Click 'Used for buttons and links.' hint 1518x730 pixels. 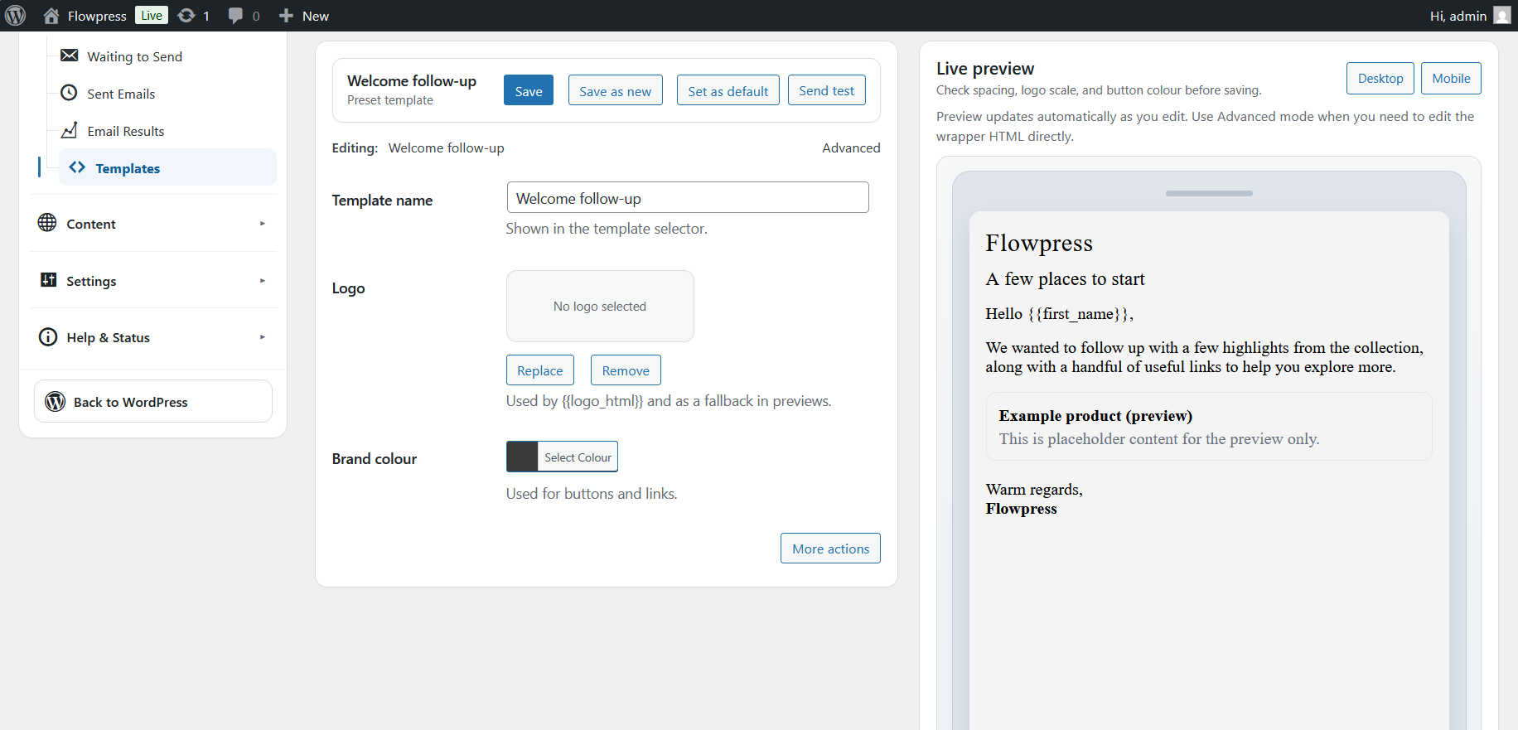(x=592, y=494)
